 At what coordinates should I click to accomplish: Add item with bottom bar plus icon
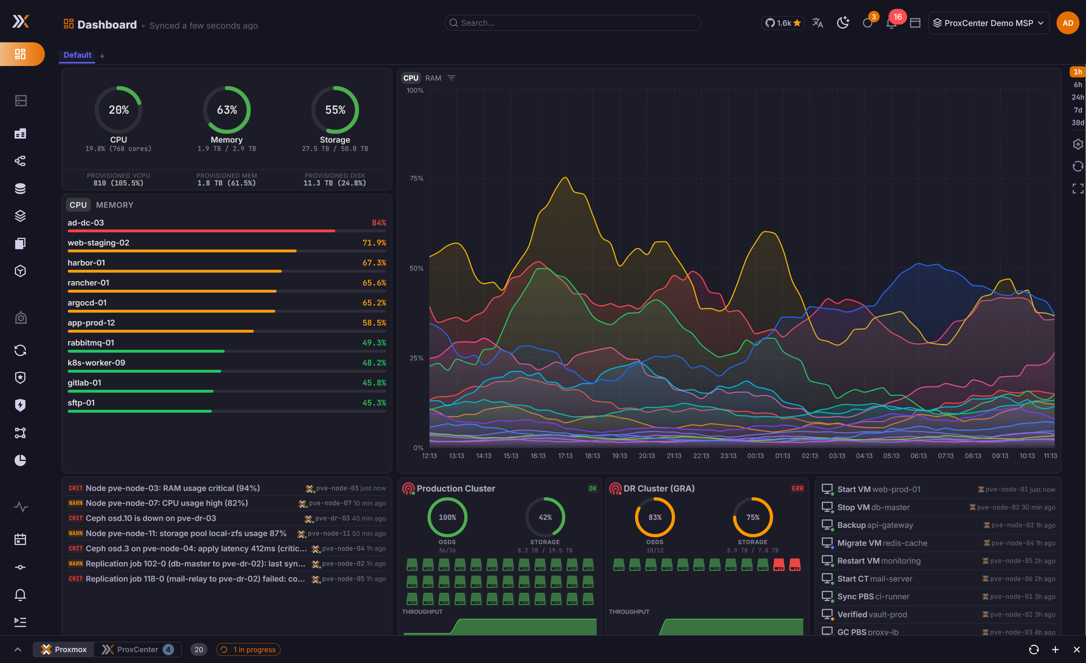(1055, 649)
